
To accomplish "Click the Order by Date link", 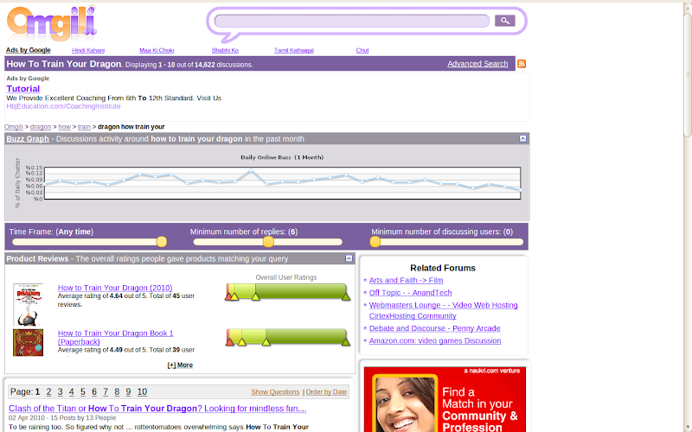I will pyautogui.click(x=327, y=392).
